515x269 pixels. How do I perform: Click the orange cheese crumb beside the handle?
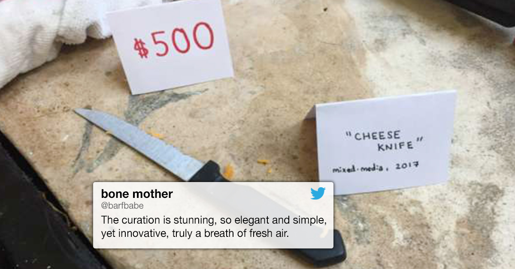point(229,171)
